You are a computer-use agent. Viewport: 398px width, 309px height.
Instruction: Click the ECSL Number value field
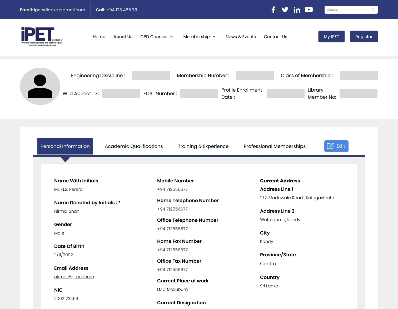pos(199,93)
